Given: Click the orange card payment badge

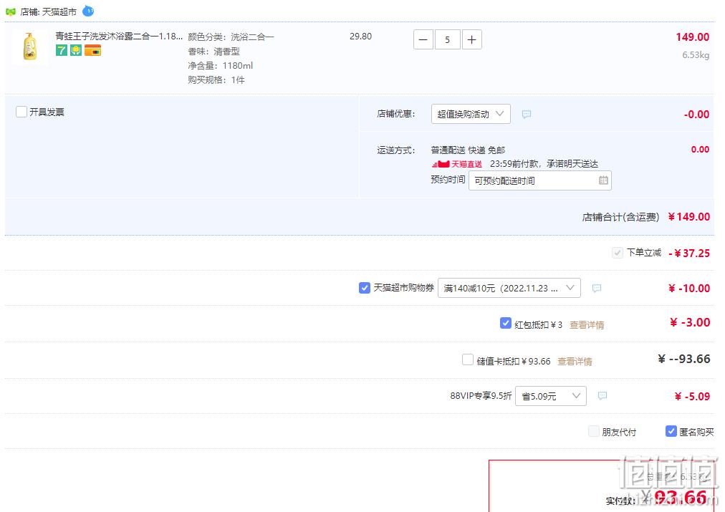Looking at the screenshot, I should pyautogui.click(x=92, y=50).
